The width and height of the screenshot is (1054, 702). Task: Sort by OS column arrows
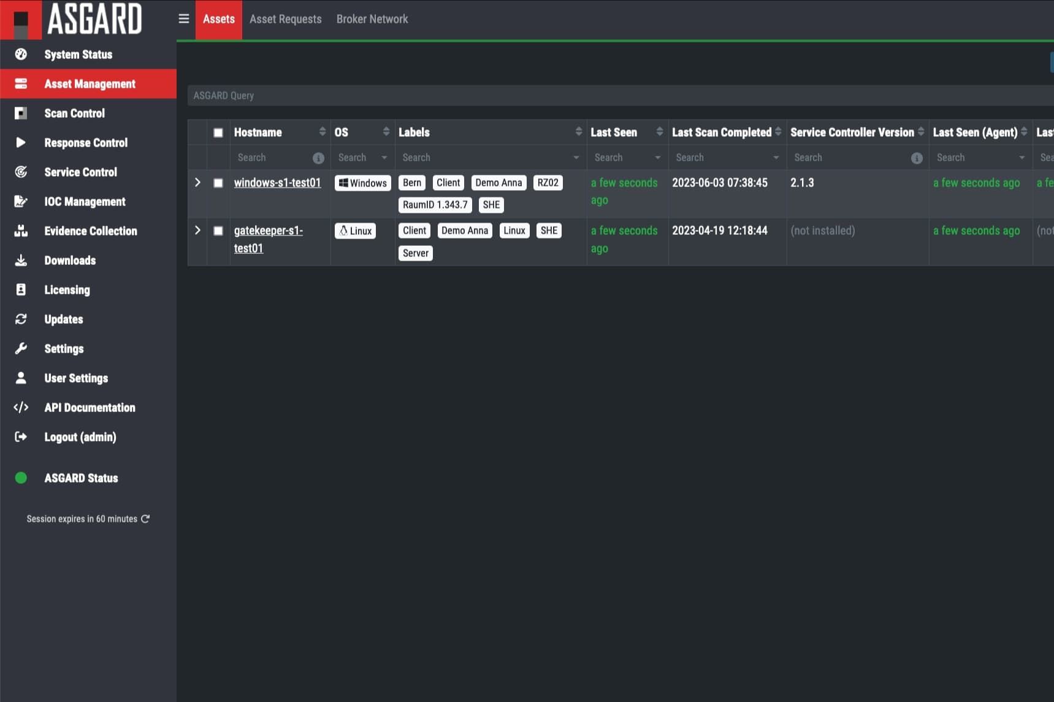[x=386, y=132]
